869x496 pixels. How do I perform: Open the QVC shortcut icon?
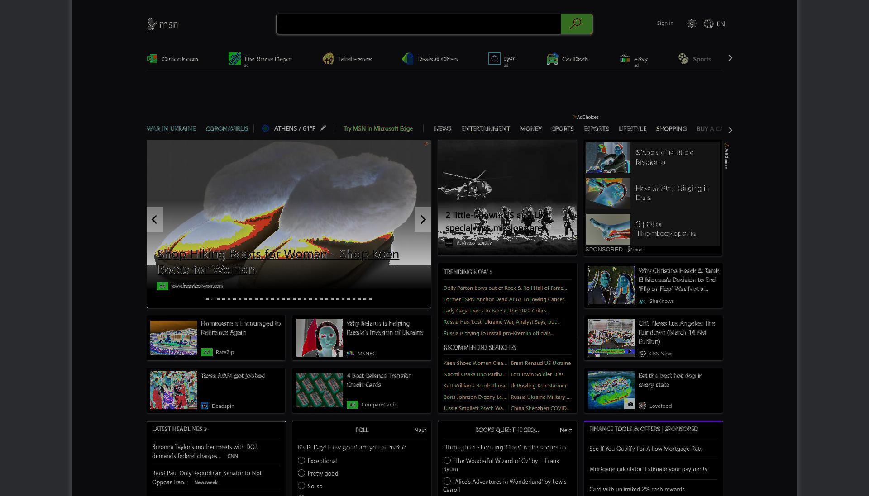click(x=494, y=59)
